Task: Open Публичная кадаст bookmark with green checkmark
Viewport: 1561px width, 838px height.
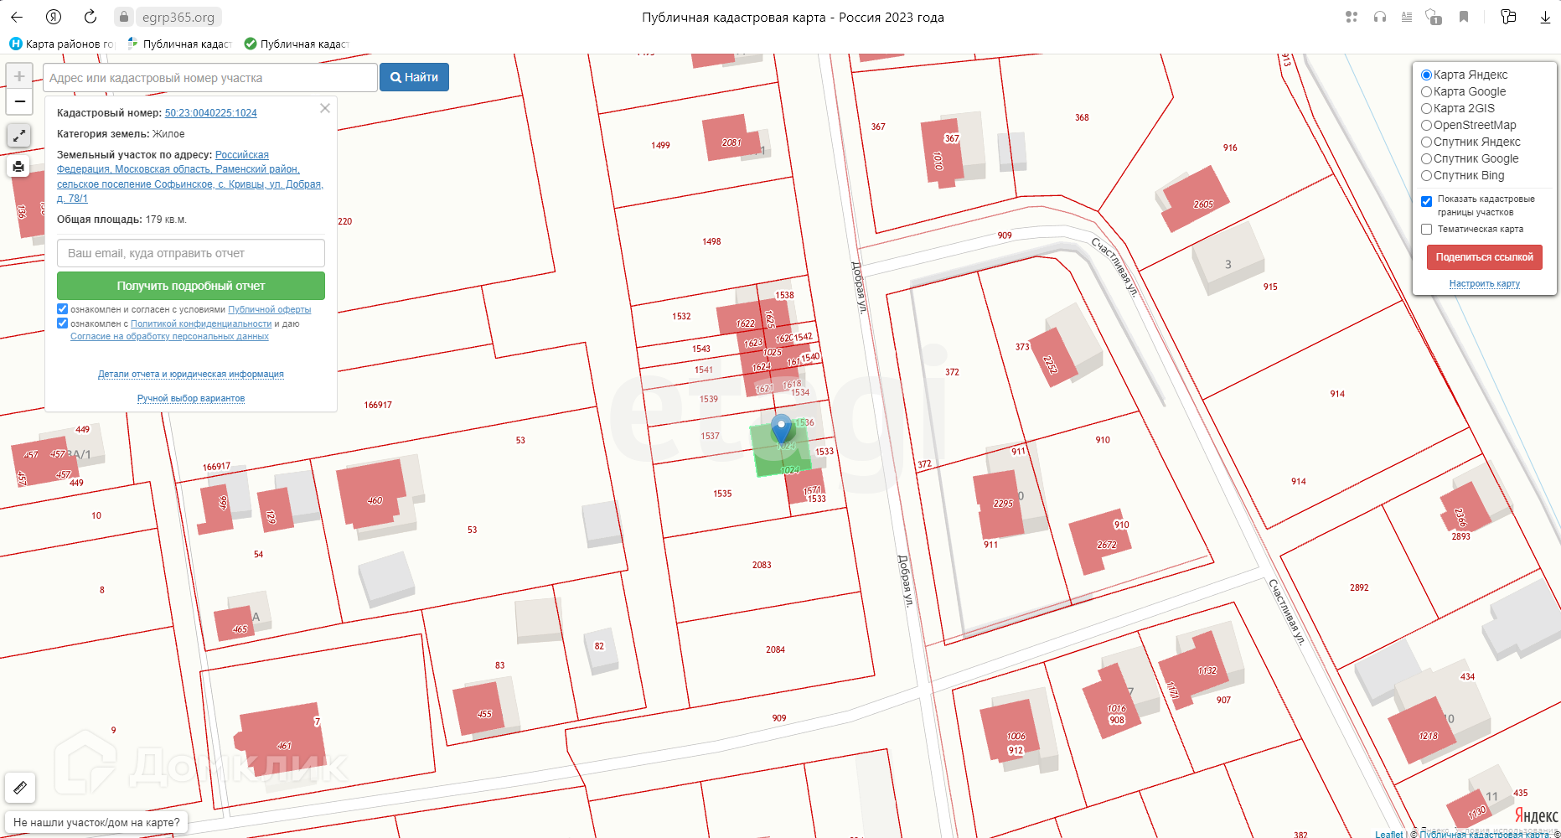Action: pos(296,44)
